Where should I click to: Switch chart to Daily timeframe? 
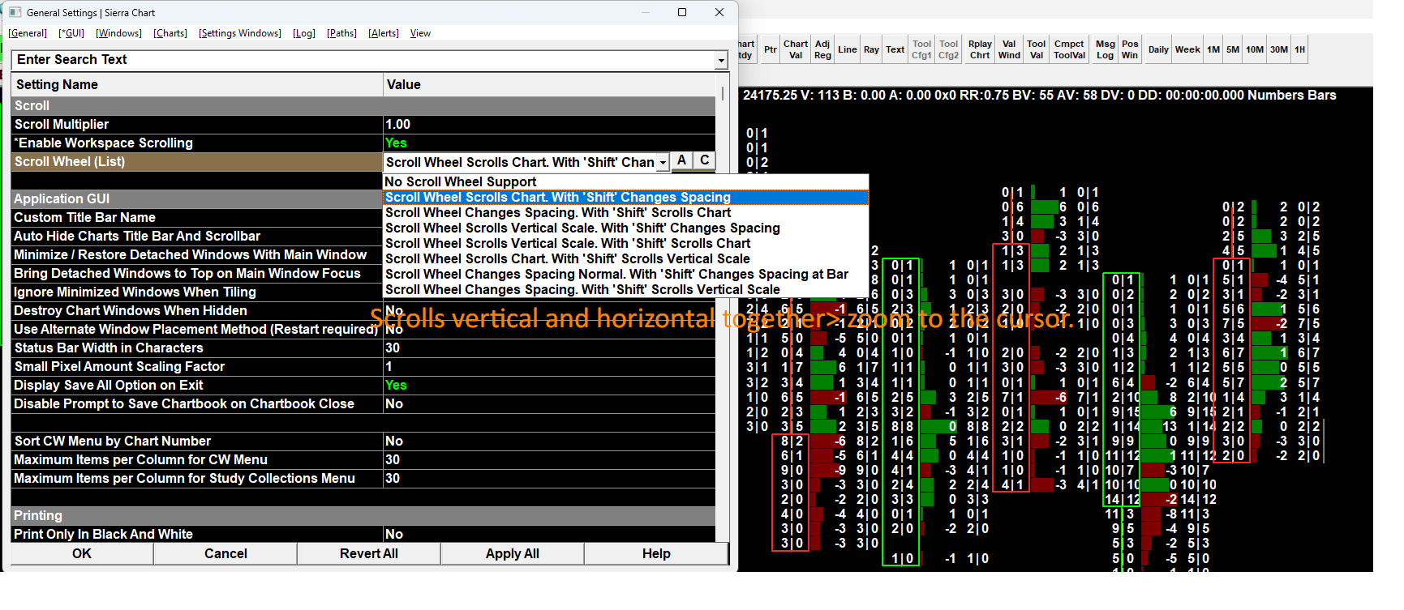click(x=1158, y=49)
